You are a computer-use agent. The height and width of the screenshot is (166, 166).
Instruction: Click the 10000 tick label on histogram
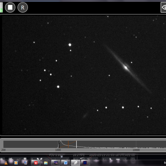[136, 150]
